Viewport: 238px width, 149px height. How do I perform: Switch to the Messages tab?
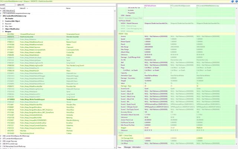click(127, 147)
